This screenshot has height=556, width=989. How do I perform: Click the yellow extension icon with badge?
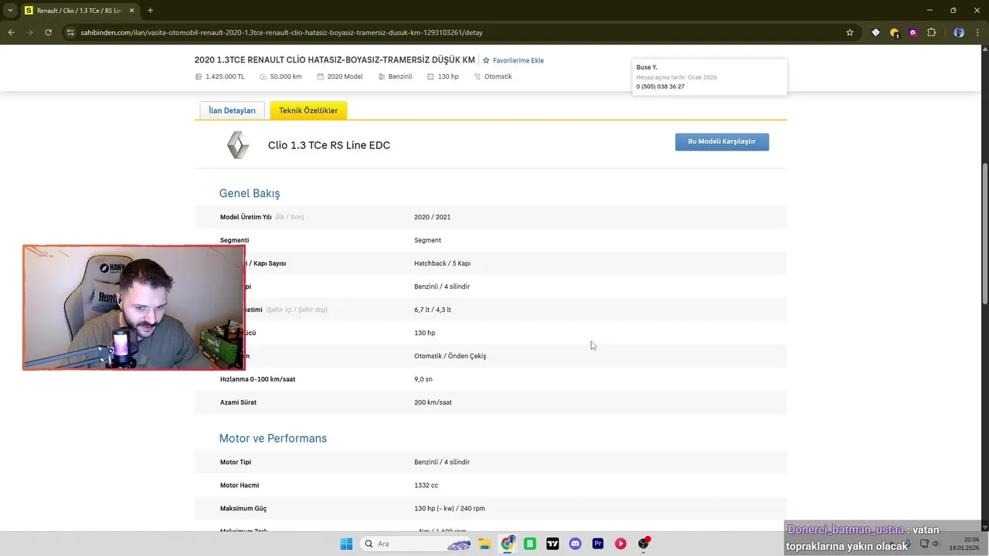894,32
